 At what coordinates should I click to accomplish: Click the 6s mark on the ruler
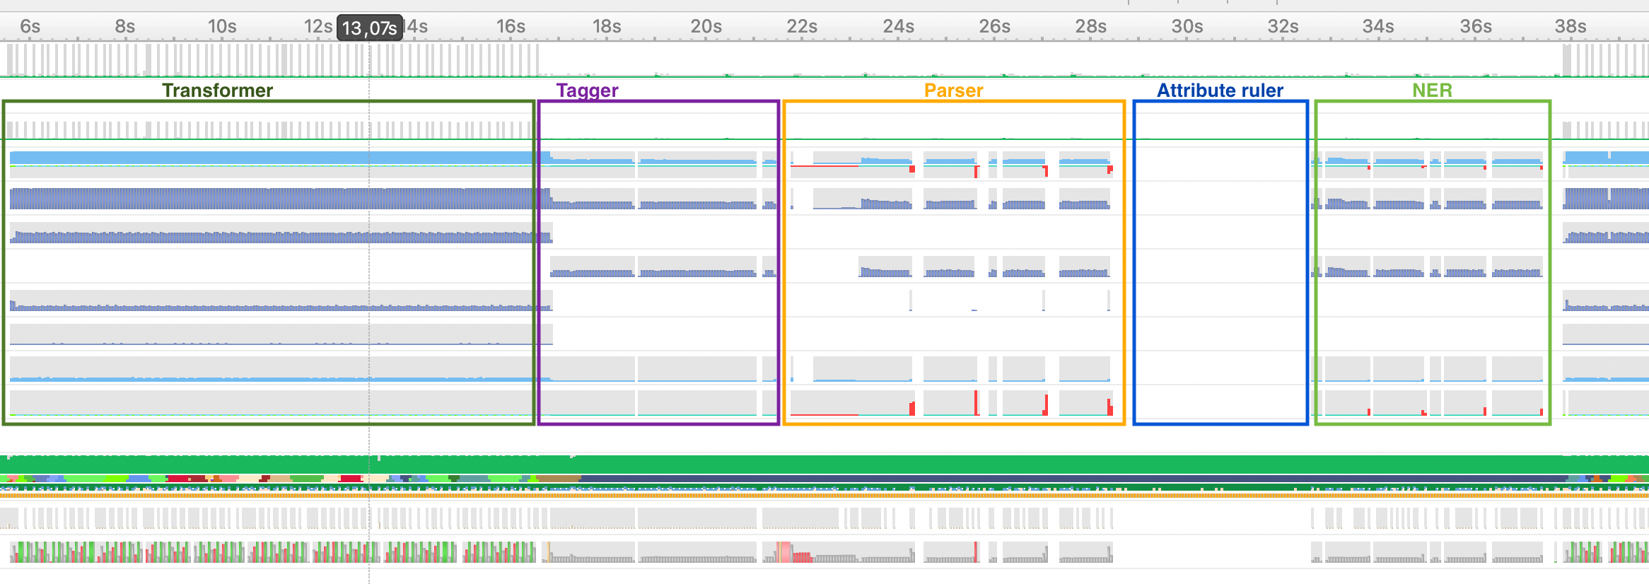click(x=30, y=27)
